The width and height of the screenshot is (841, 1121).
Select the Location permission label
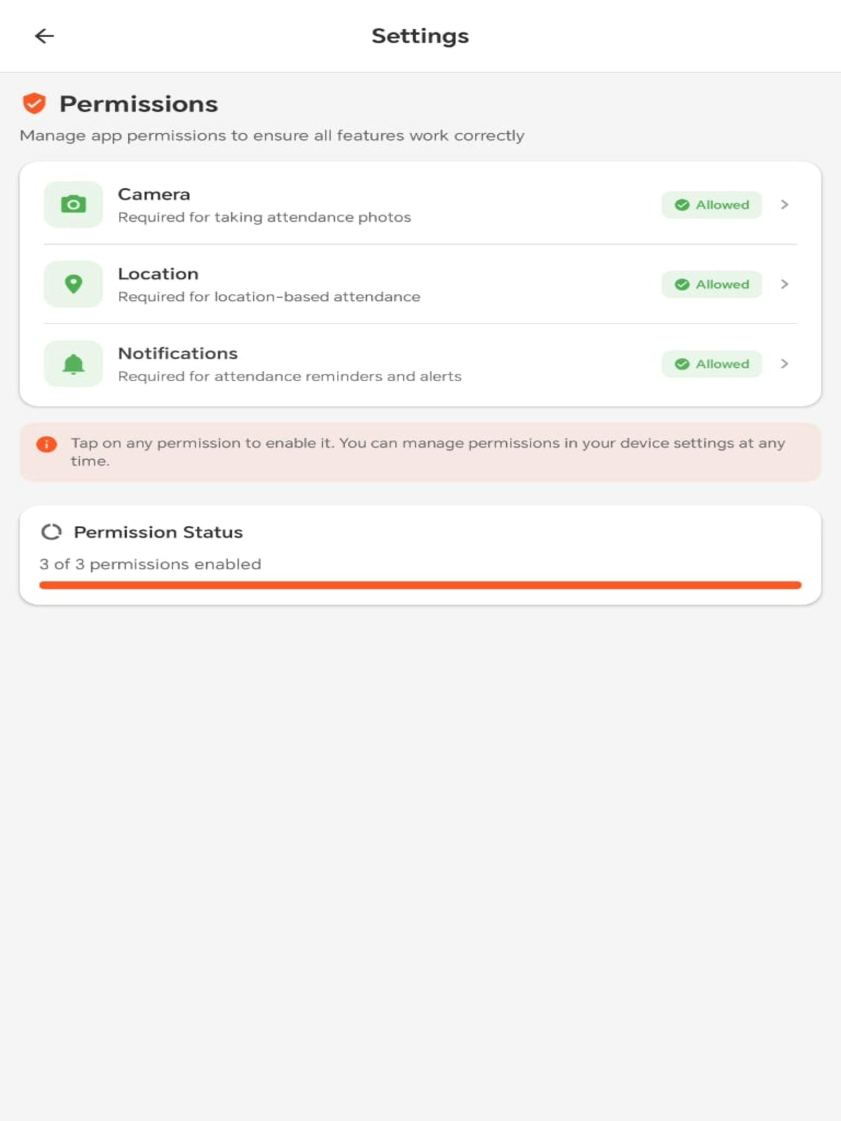[158, 274]
